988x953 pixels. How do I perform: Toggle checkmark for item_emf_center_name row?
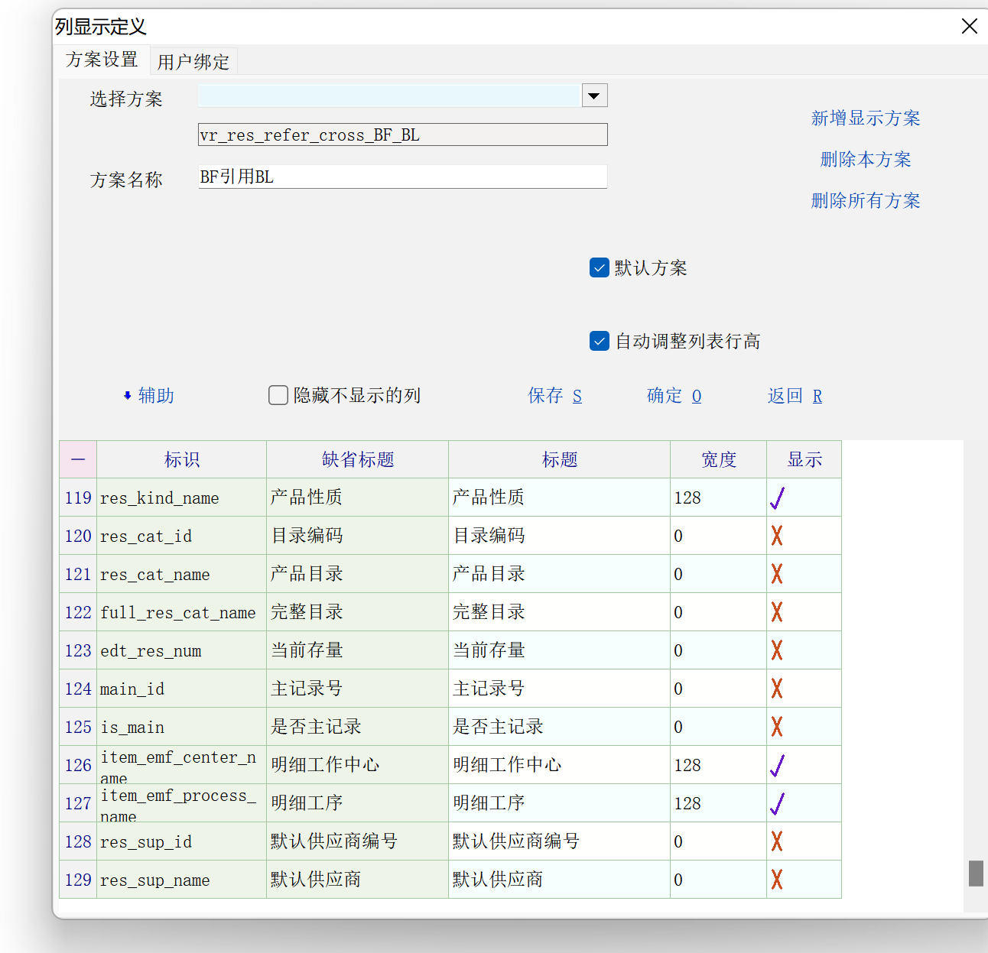(x=777, y=765)
